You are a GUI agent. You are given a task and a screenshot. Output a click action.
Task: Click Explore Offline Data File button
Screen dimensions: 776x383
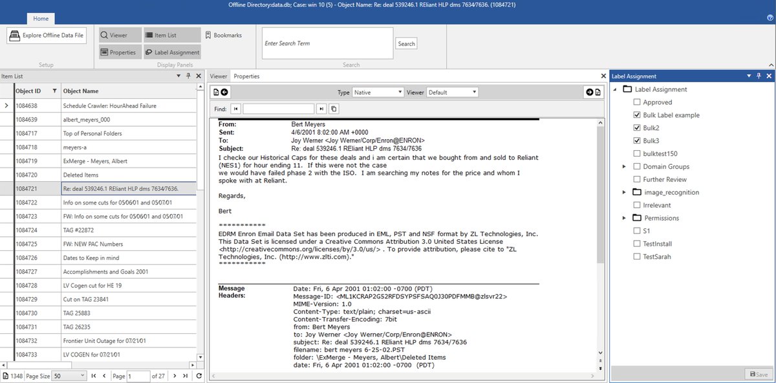pos(47,36)
